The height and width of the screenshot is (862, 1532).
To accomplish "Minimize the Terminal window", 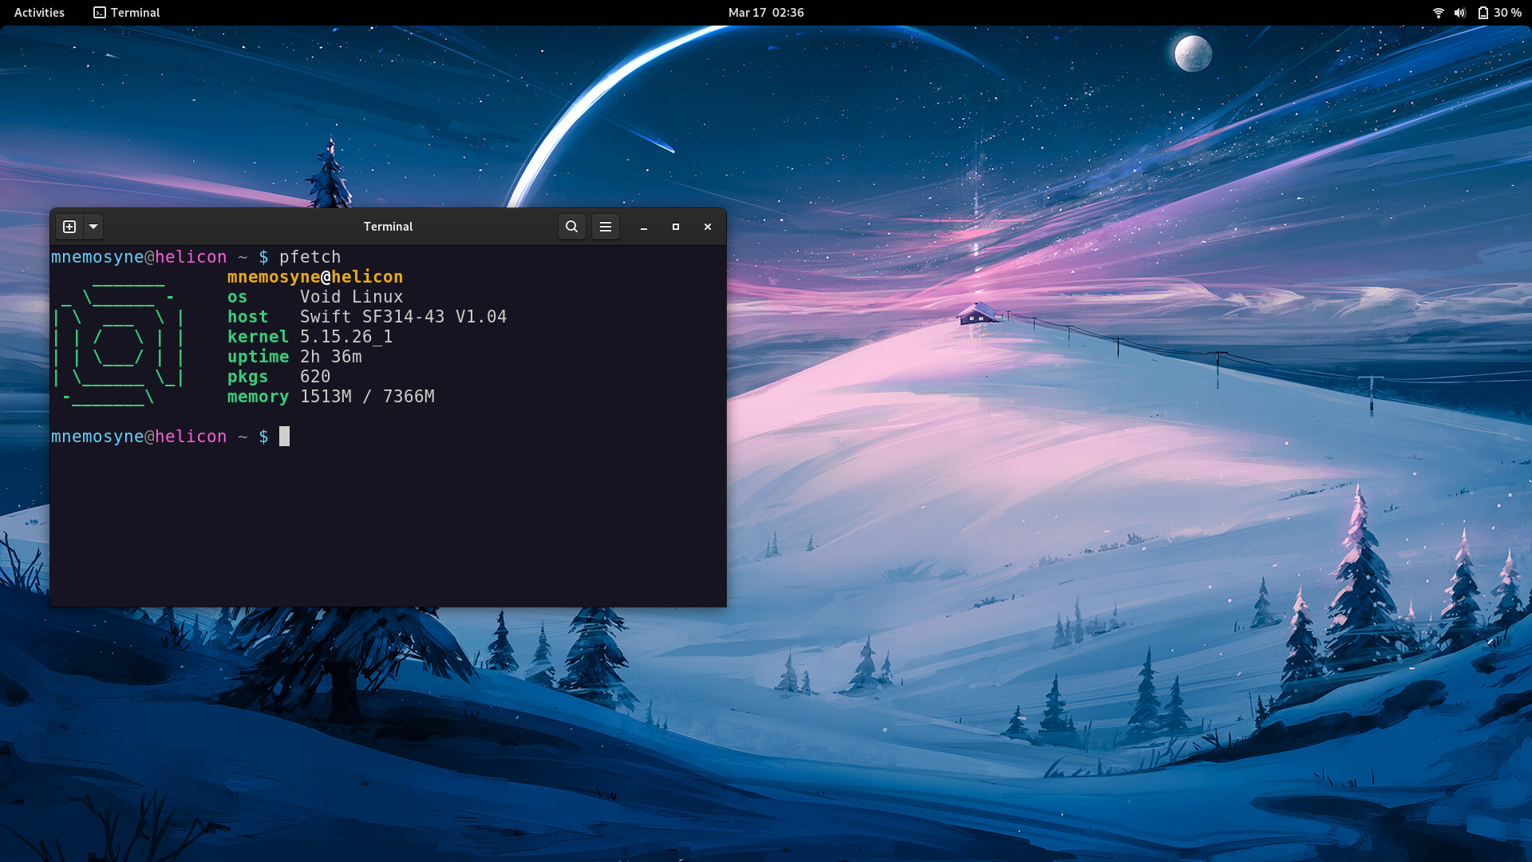I will (x=644, y=227).
